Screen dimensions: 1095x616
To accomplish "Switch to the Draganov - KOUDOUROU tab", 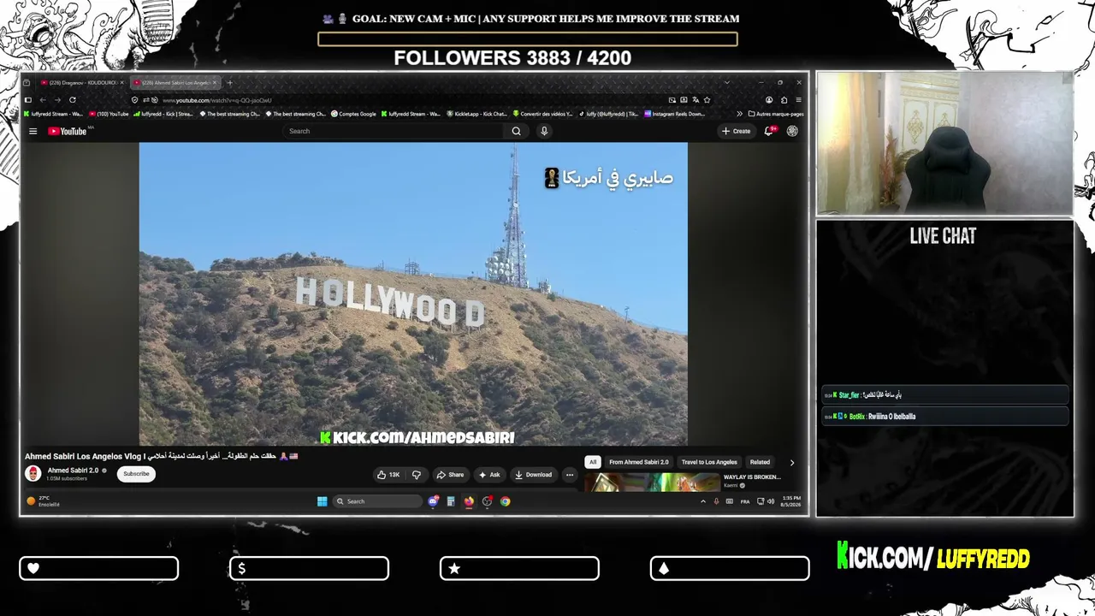I will coord(82,83).
